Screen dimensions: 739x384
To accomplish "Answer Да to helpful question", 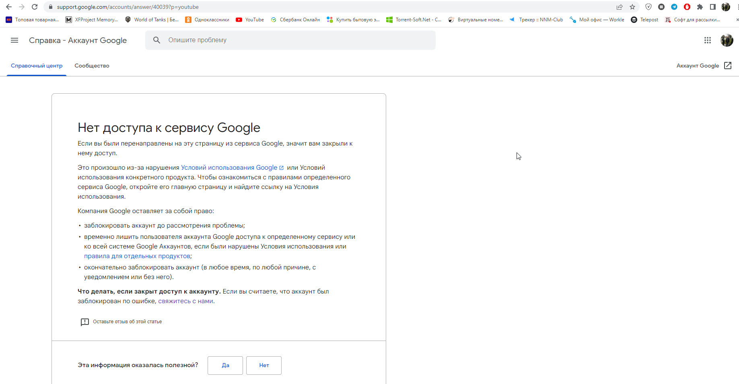I will (x=225, y=366).
